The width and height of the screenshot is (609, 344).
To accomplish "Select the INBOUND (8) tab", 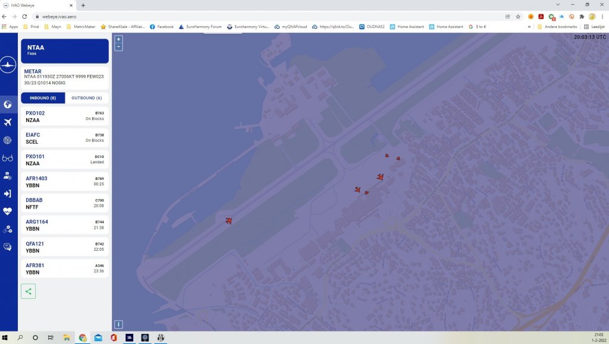I will [x=43, y=98].
